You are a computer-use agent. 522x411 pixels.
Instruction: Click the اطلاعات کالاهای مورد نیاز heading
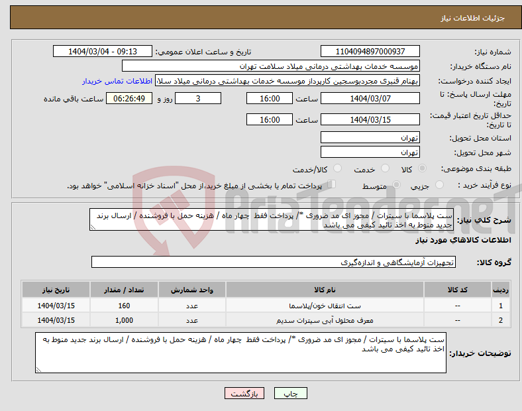coord(463,240)
